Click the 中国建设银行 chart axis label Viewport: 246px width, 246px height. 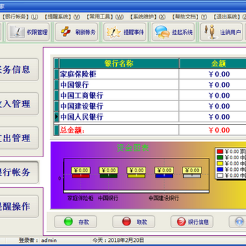click(164, 198)
